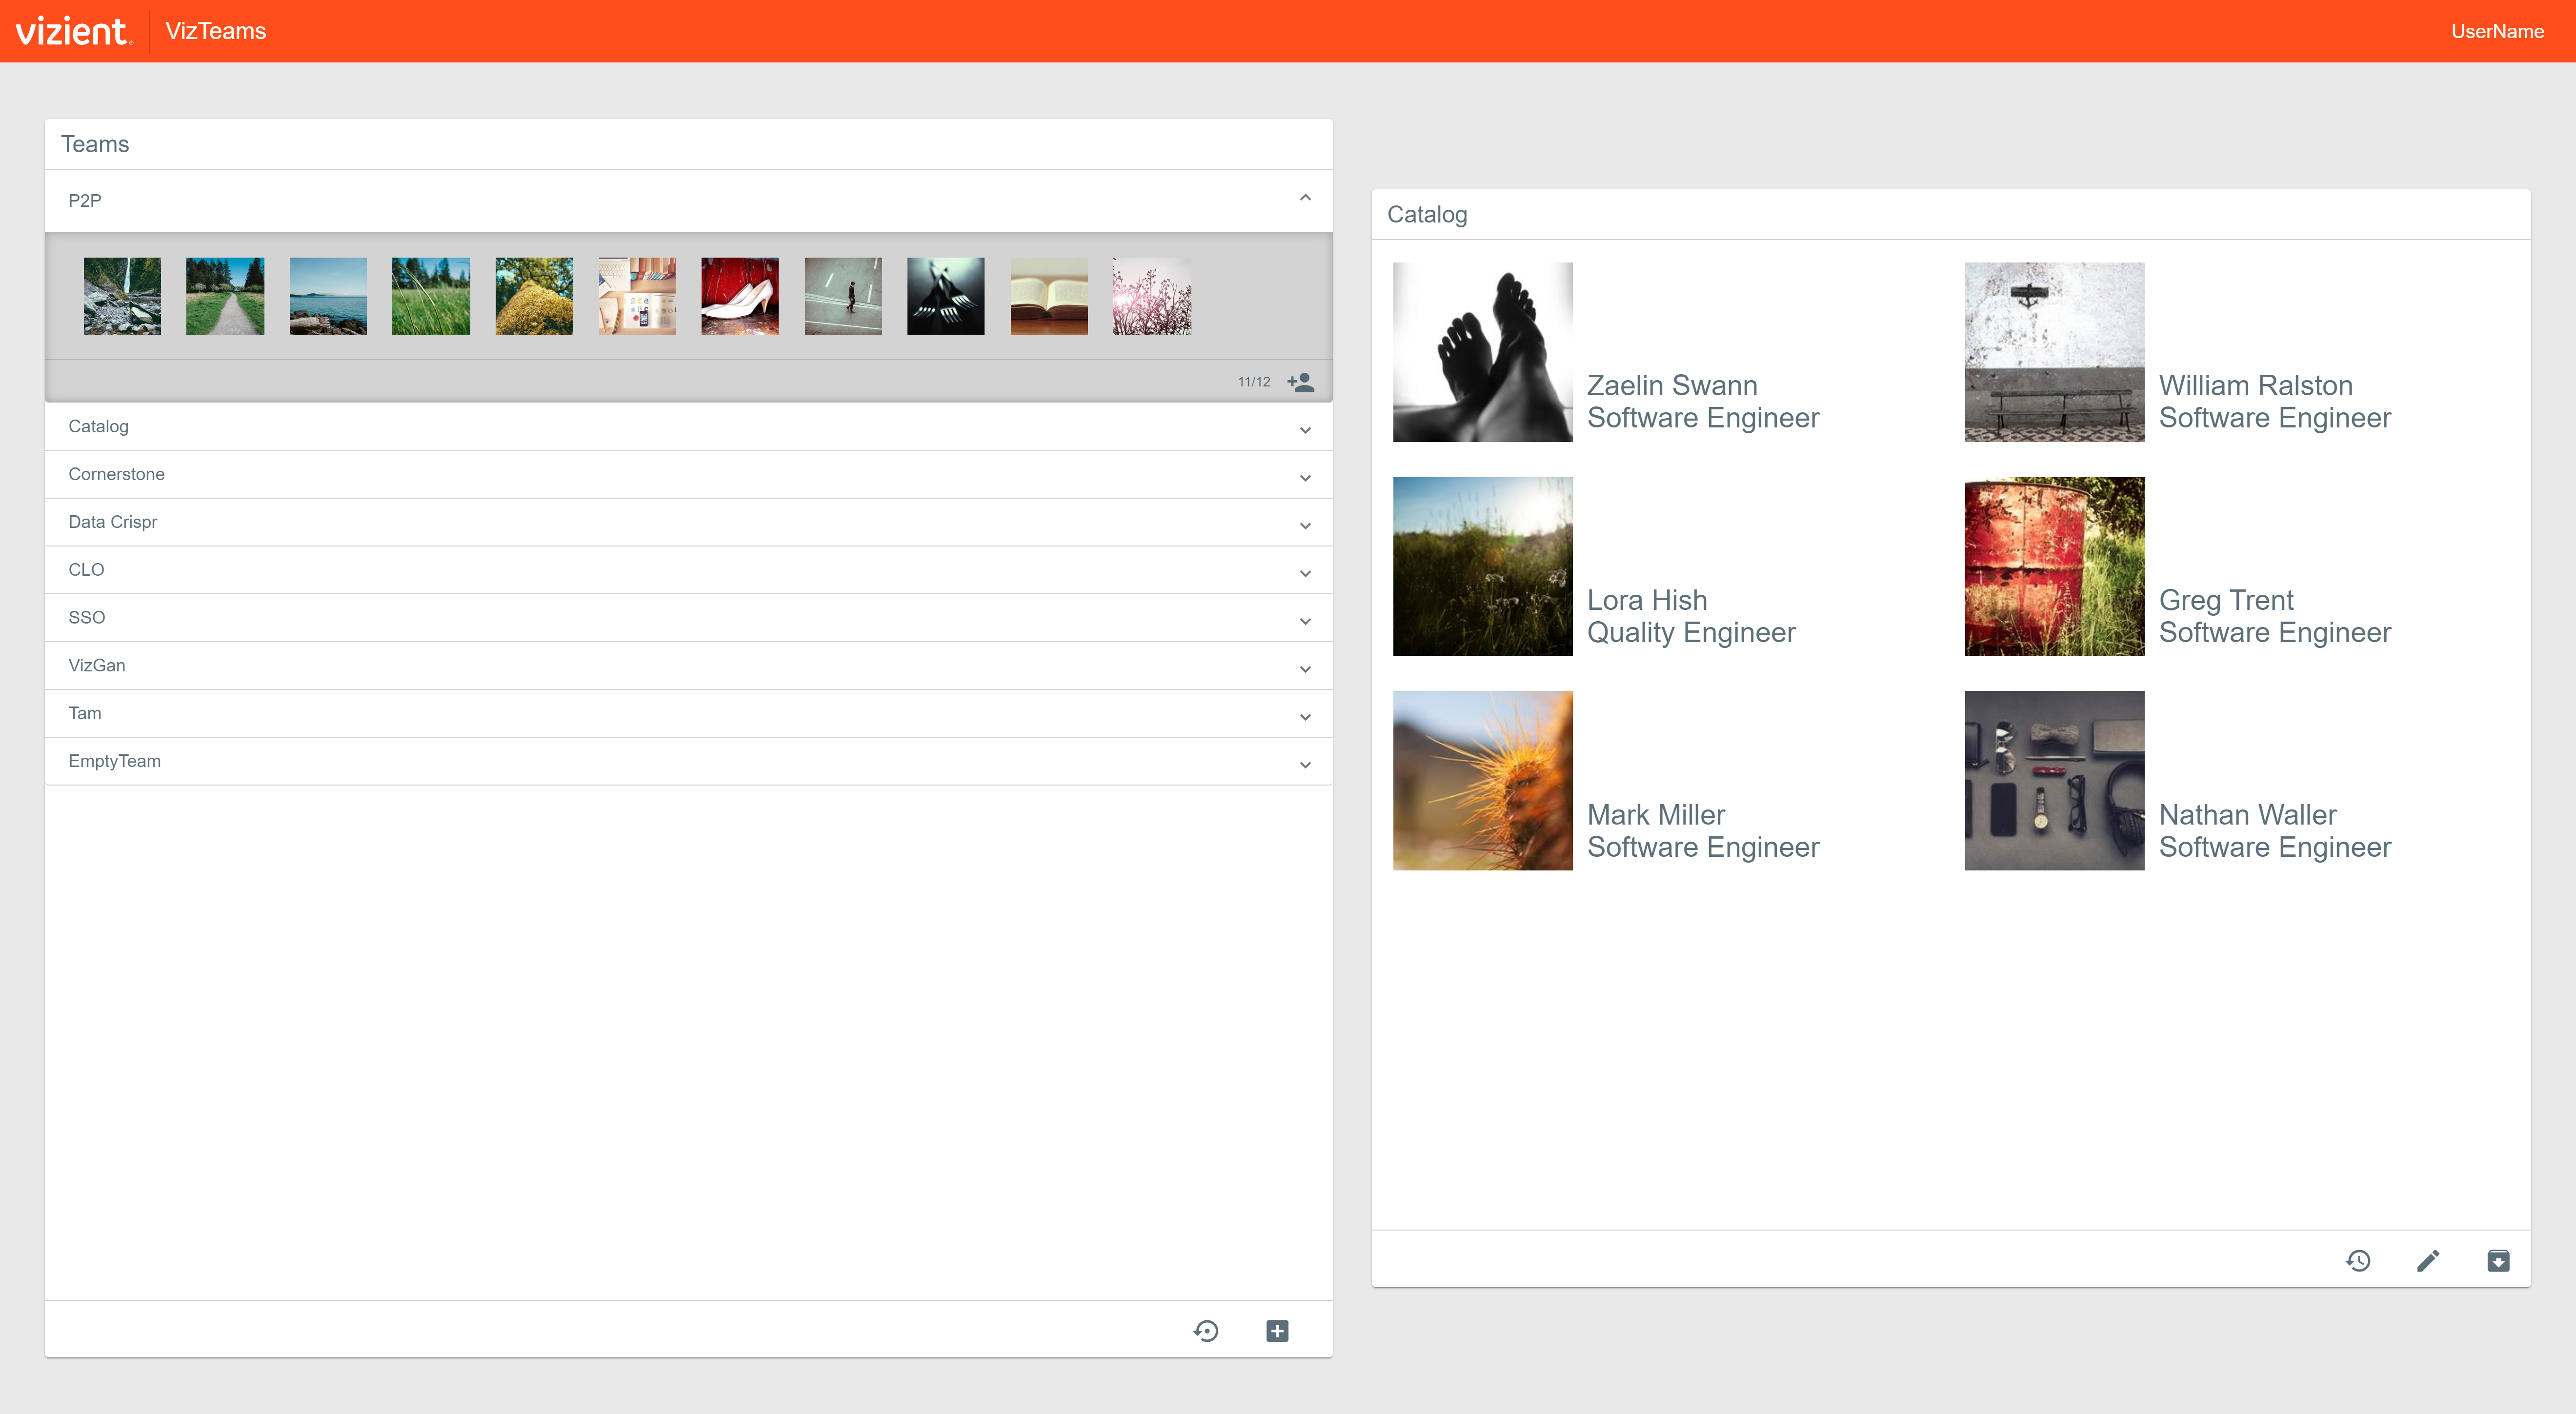
Task: Click the name Zaelin Swann
Action: (x=1672, y=385)
